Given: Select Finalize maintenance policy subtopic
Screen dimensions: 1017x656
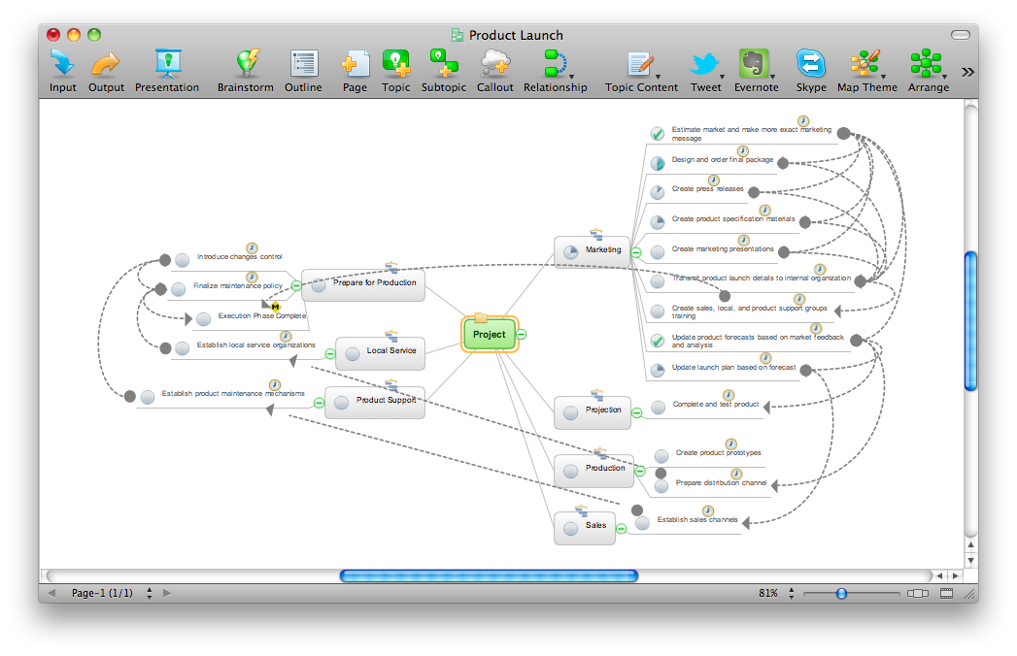Looking at the screenshot, I should tap(237, 286).
